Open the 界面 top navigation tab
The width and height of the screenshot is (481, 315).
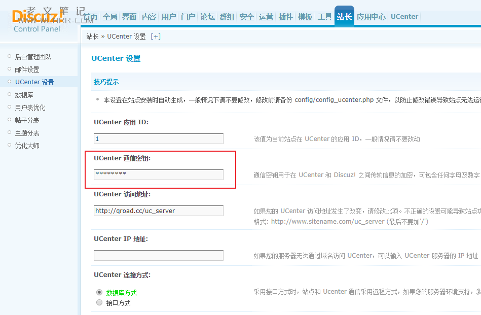[129, 17]
